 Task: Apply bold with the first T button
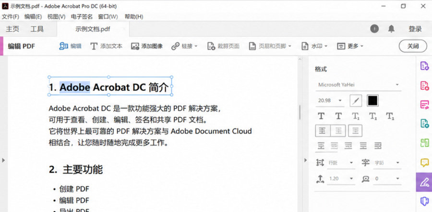tap(321, 116)
